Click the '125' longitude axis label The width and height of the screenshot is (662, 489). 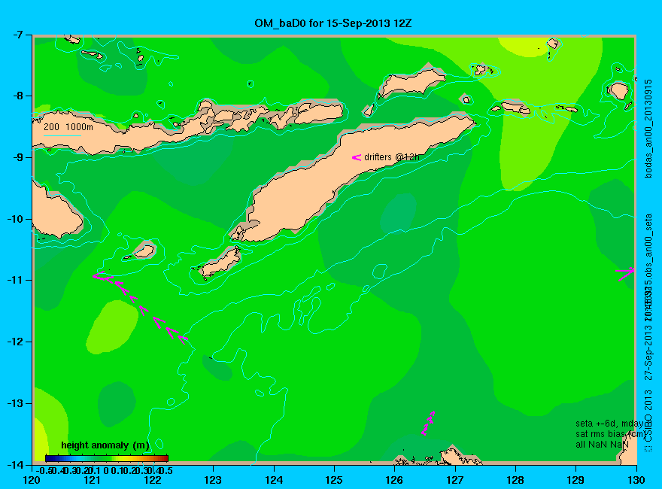[334, 480]
